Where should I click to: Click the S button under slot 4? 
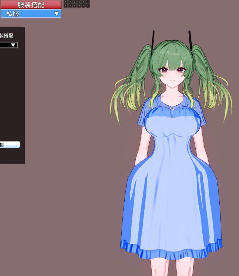point(83,6)
